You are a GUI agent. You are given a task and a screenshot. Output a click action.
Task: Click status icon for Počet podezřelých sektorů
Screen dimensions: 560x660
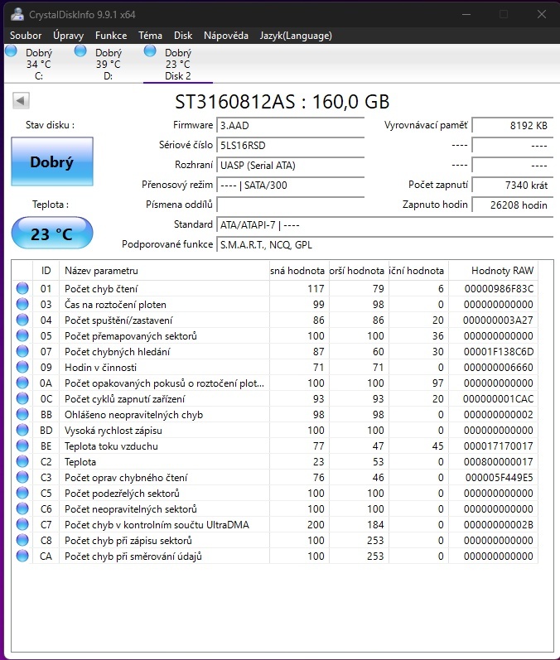pyautogui.click(x=22, y=493)
